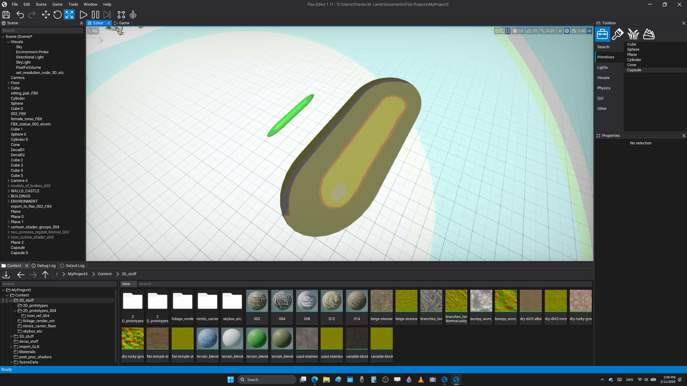Image resolution: width=687 pixels, height=386 pixels.
Task: Choose Capsule from Primitives list
Action: click(x=634, y=70)
